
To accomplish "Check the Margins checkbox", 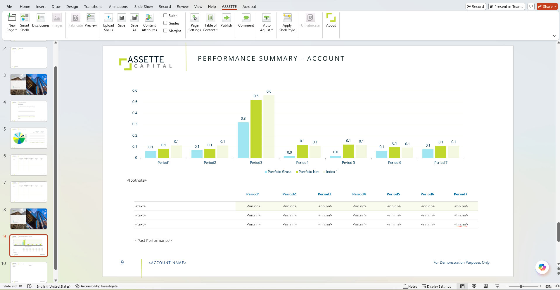I will [165, 31].
